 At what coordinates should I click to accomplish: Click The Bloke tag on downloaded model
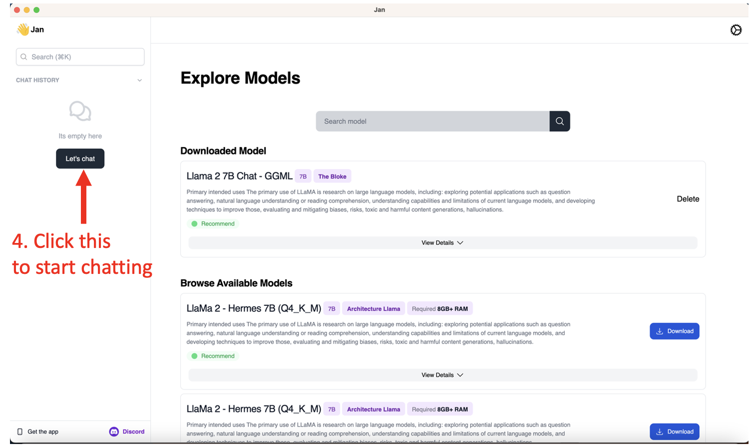click(332, 177)
